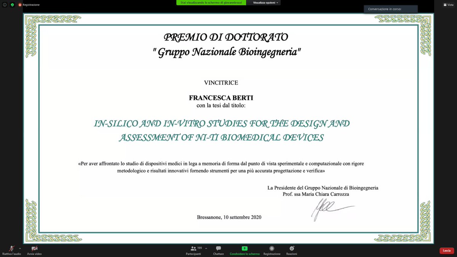Click the green encryption shield icon
The width and height of the screenshot is (457, 257).
click(12, 5)
